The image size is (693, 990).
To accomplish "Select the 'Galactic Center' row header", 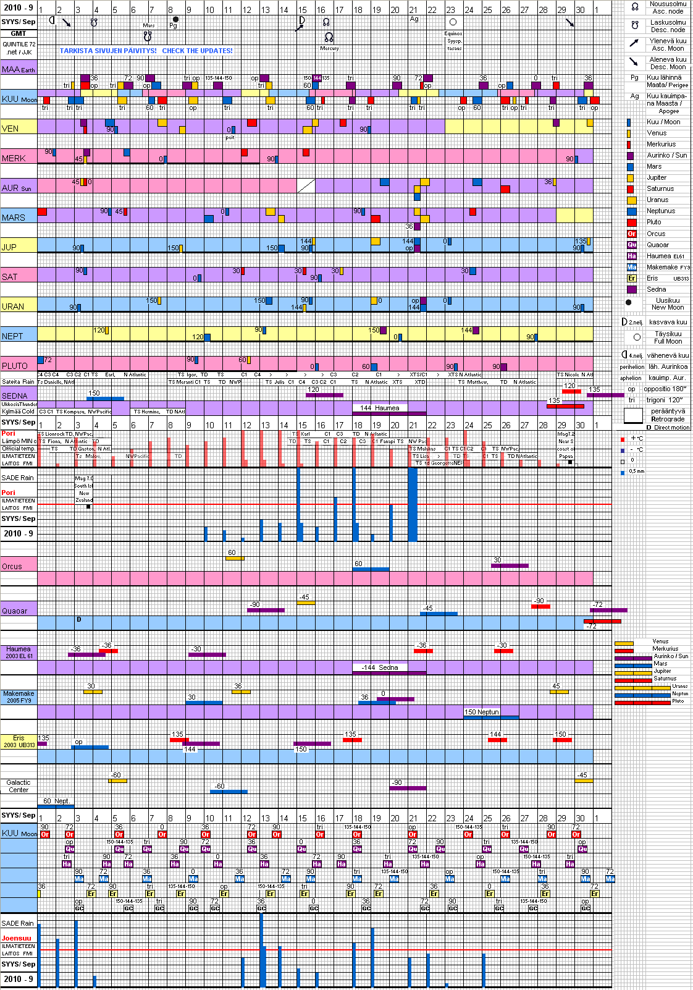I will point(19,786).
